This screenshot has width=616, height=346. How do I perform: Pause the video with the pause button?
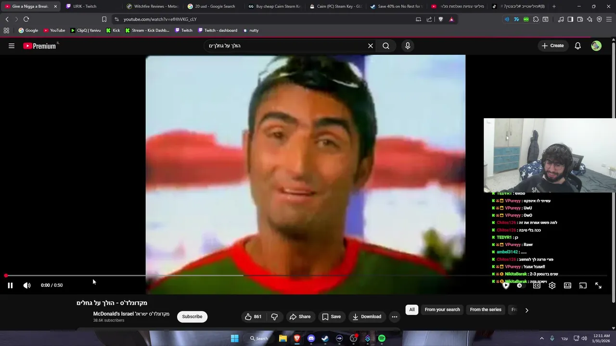click(10, 285)
